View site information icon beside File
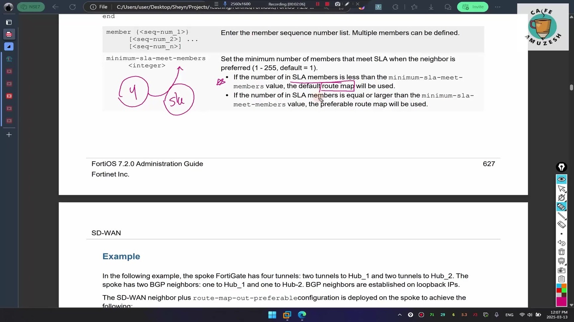 pyautogui.click(x=93, y=7)
